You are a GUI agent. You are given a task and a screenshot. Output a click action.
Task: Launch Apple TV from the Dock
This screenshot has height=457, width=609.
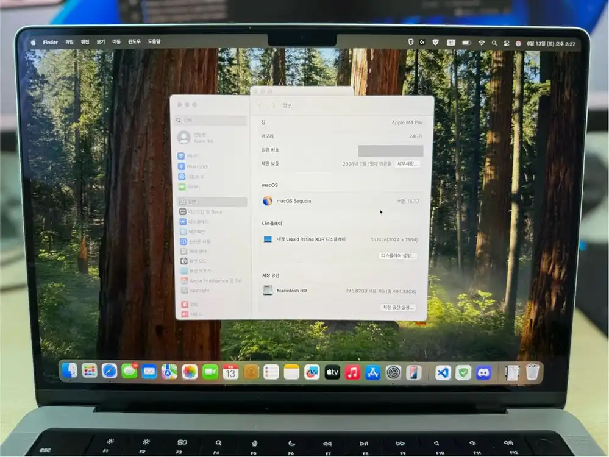tap(332, 373)
